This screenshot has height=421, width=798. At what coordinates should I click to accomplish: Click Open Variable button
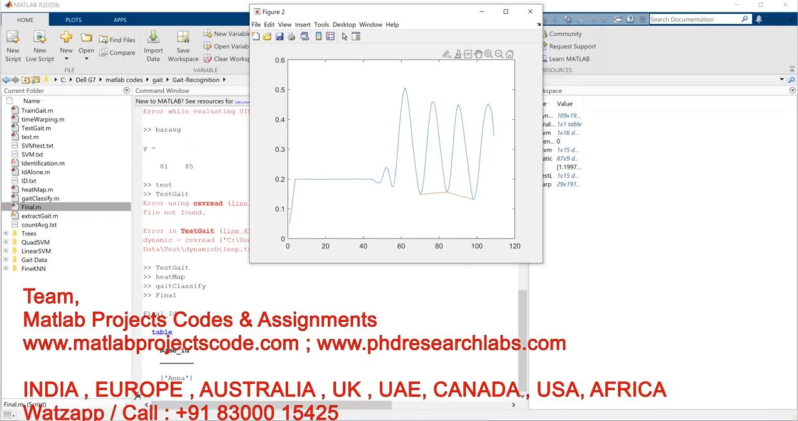[226, 46]
